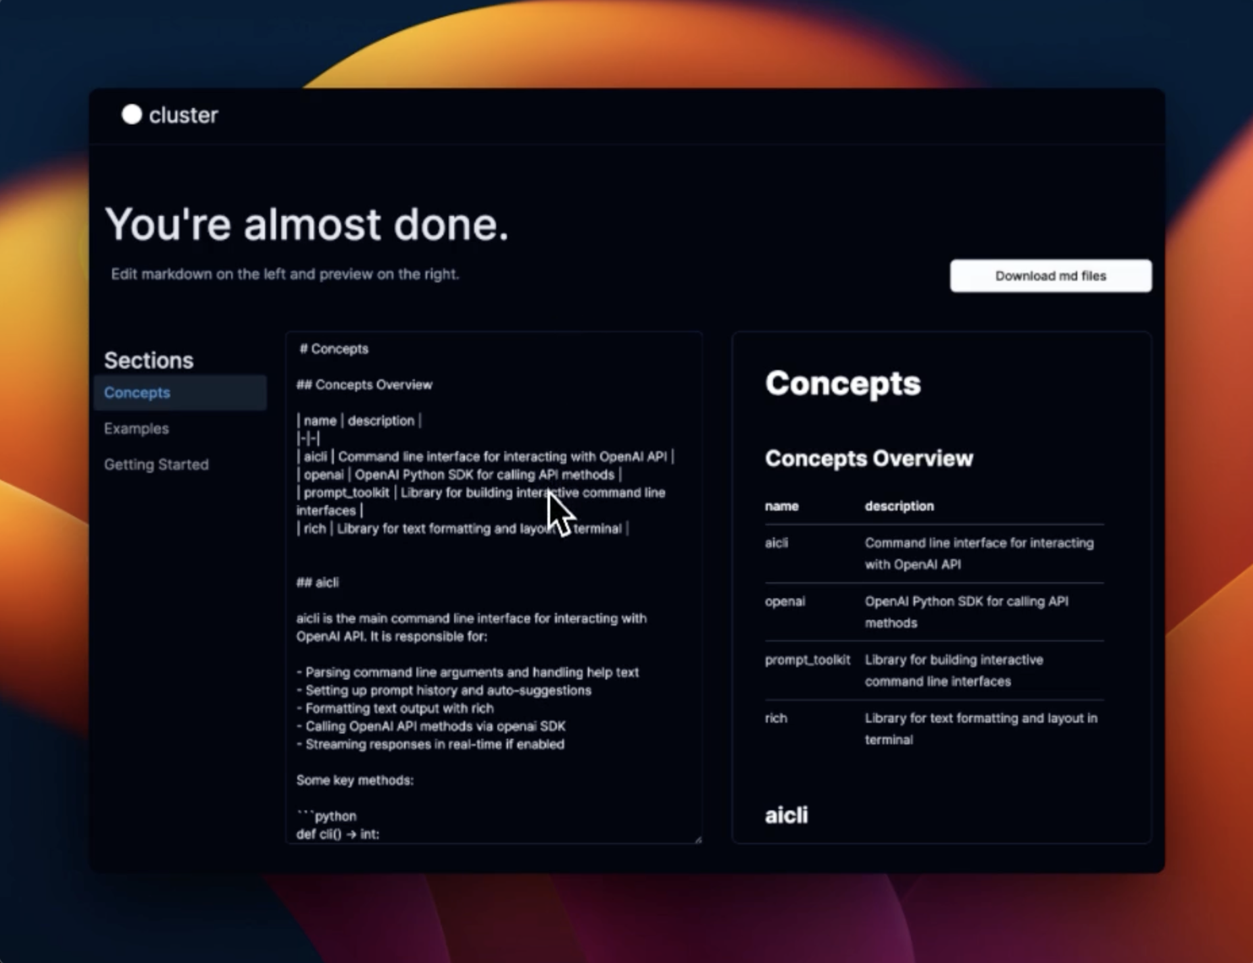
Task: Click 'OpenAI Python SDK for calling API methods' cell
Action: [966, 612]
